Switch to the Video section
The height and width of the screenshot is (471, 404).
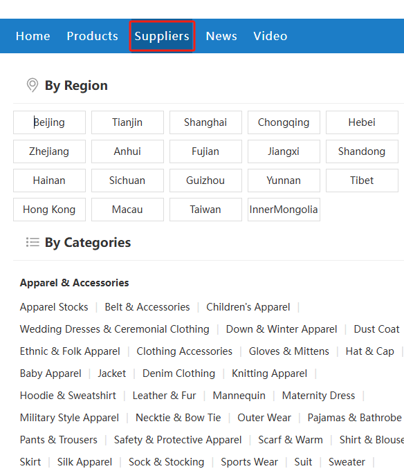click(x=270, y=36)
